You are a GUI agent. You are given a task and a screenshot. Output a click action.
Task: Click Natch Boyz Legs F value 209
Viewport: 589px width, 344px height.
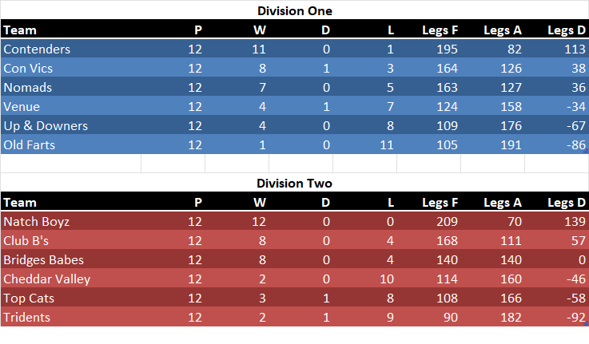pos(448,222)
